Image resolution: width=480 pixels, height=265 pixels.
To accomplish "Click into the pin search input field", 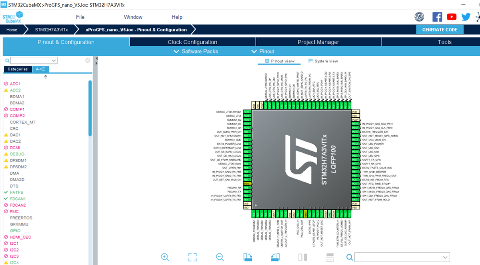I will point(398,257).
